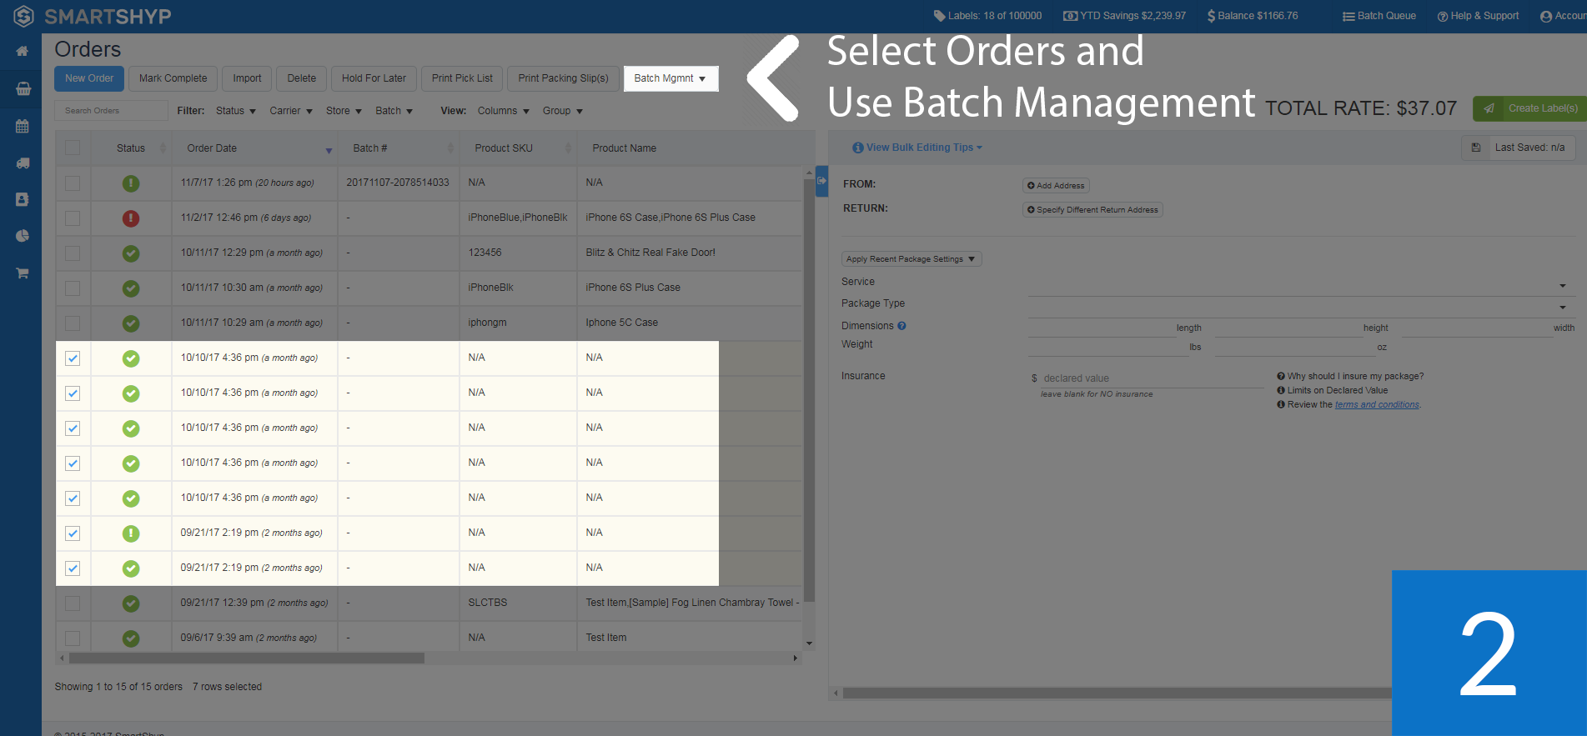Click the green warning status icon on 11/7/17 order

pos(131,183)
